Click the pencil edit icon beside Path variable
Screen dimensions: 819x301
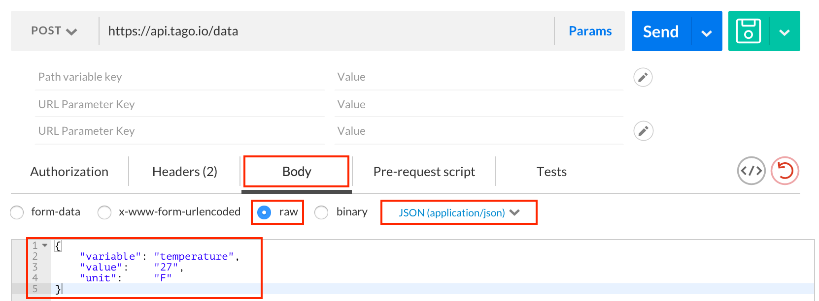[x=643, y=77]
